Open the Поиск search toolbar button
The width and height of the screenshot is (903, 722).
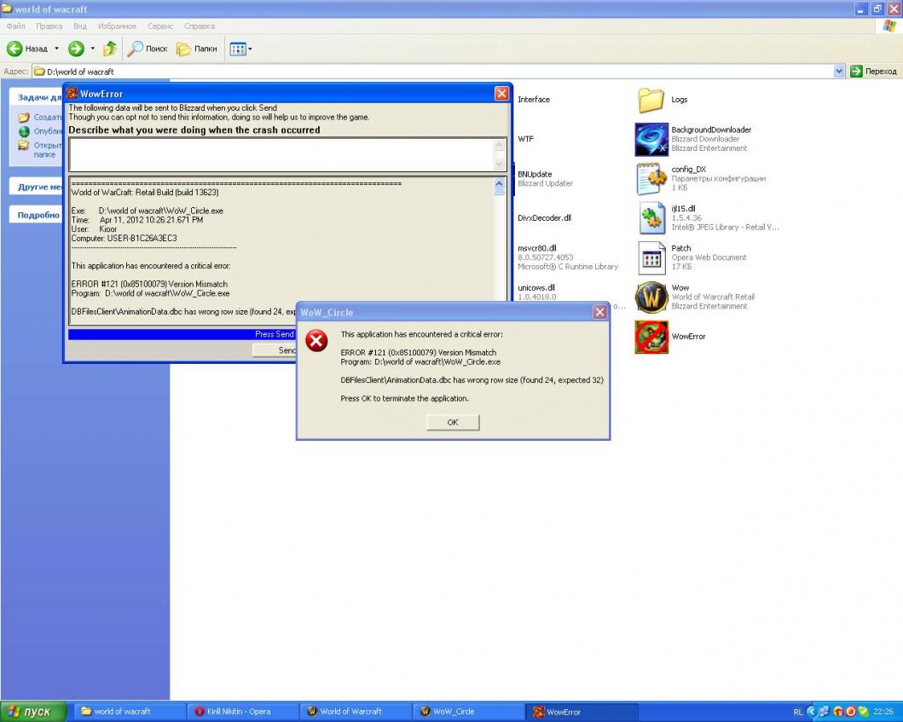148,49
